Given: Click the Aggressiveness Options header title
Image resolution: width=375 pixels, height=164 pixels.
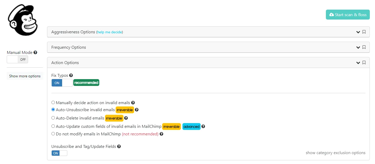Looking at the screenshot, I should point(73,32).
